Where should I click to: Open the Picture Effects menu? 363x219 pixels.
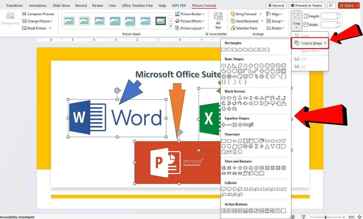(x=189, y=21)
